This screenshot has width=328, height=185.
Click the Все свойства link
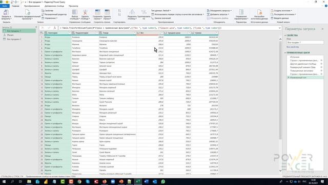point(293,47)
